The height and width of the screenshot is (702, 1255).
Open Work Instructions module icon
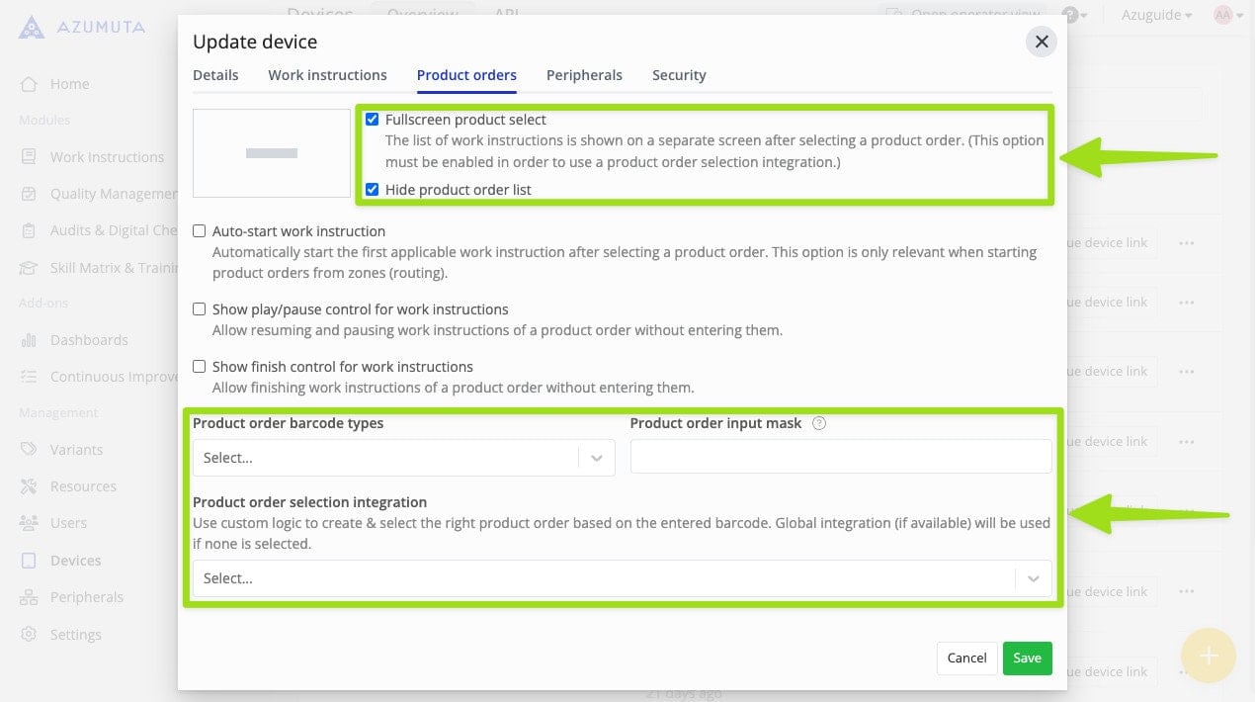(30, 157)
